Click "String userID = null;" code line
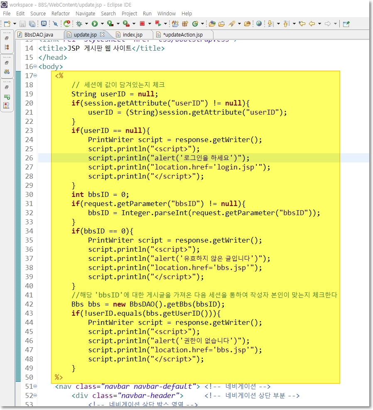The image size is (373, 410). 115,94
